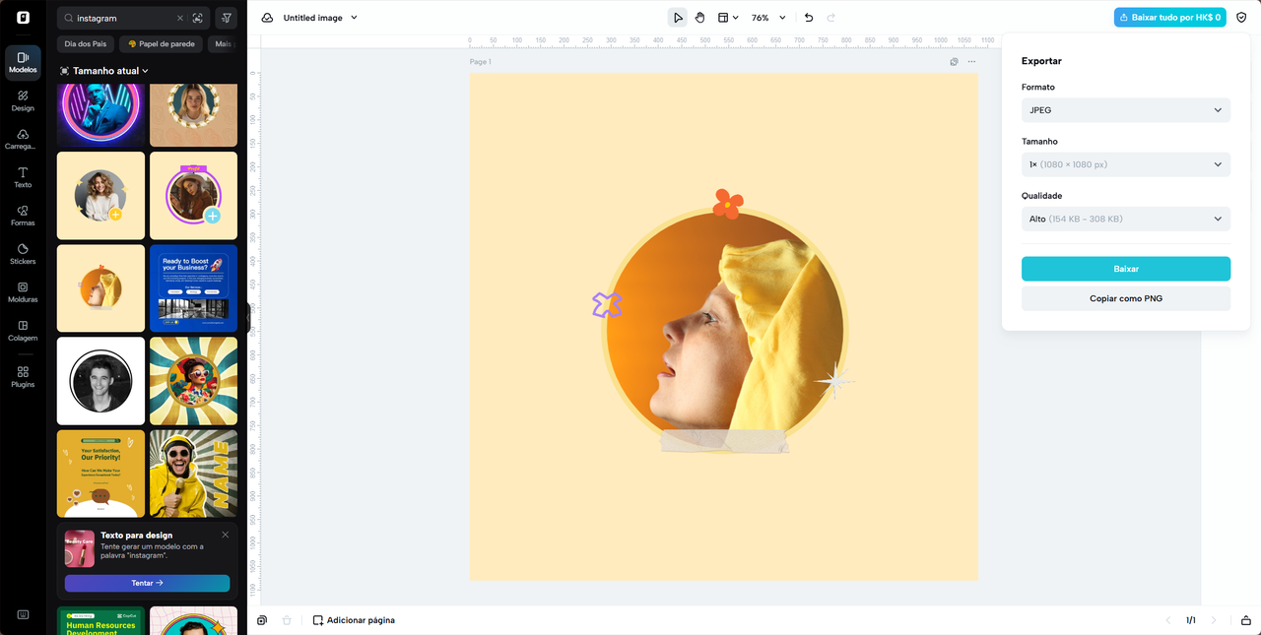This screenshot has width=1261, height=635.
Task: Click the image search camera icon
Action: [x=198, y=18]
